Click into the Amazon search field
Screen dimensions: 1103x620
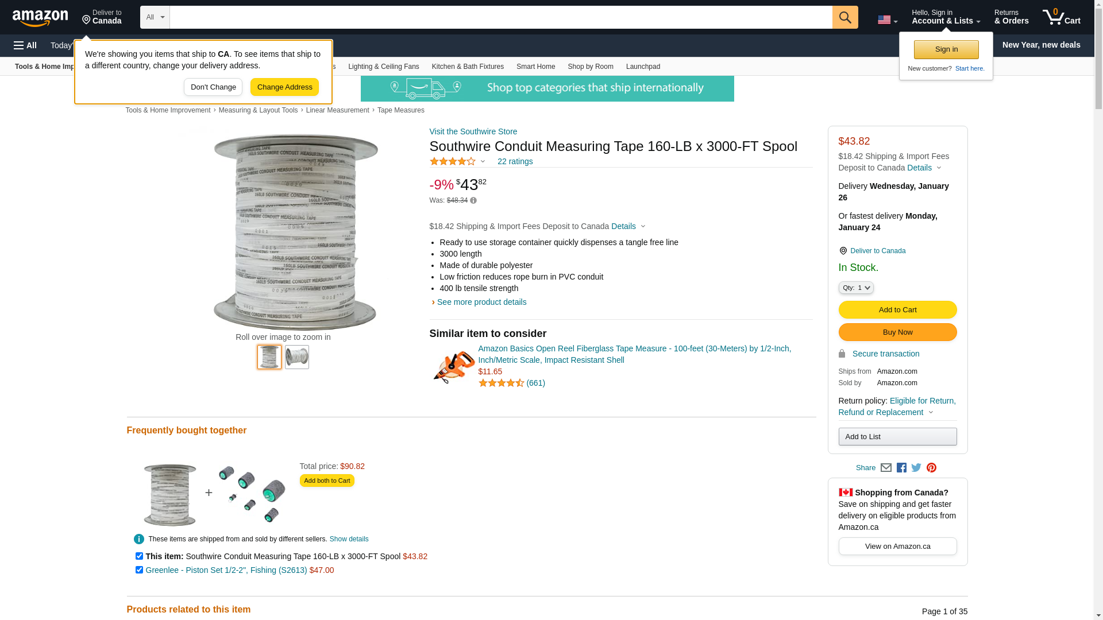(x=500, y=17)
